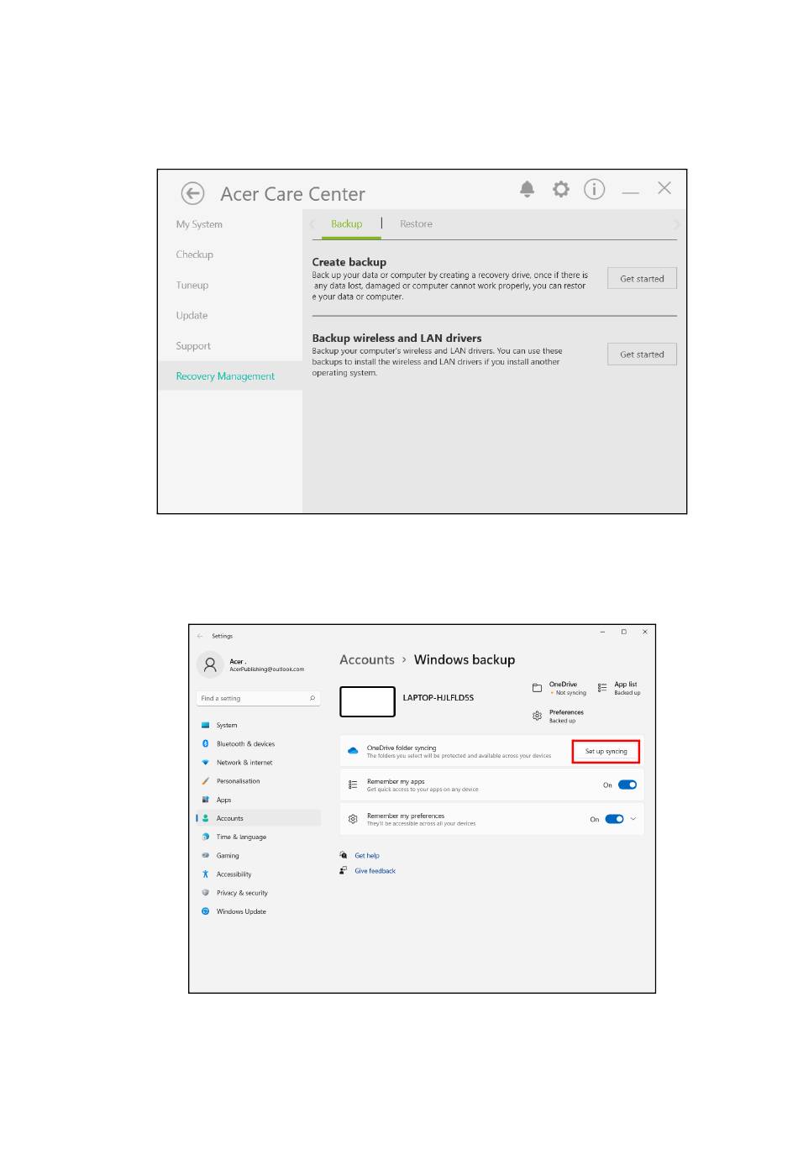
Task: Click the Windows backup page title
Action: 465,660
